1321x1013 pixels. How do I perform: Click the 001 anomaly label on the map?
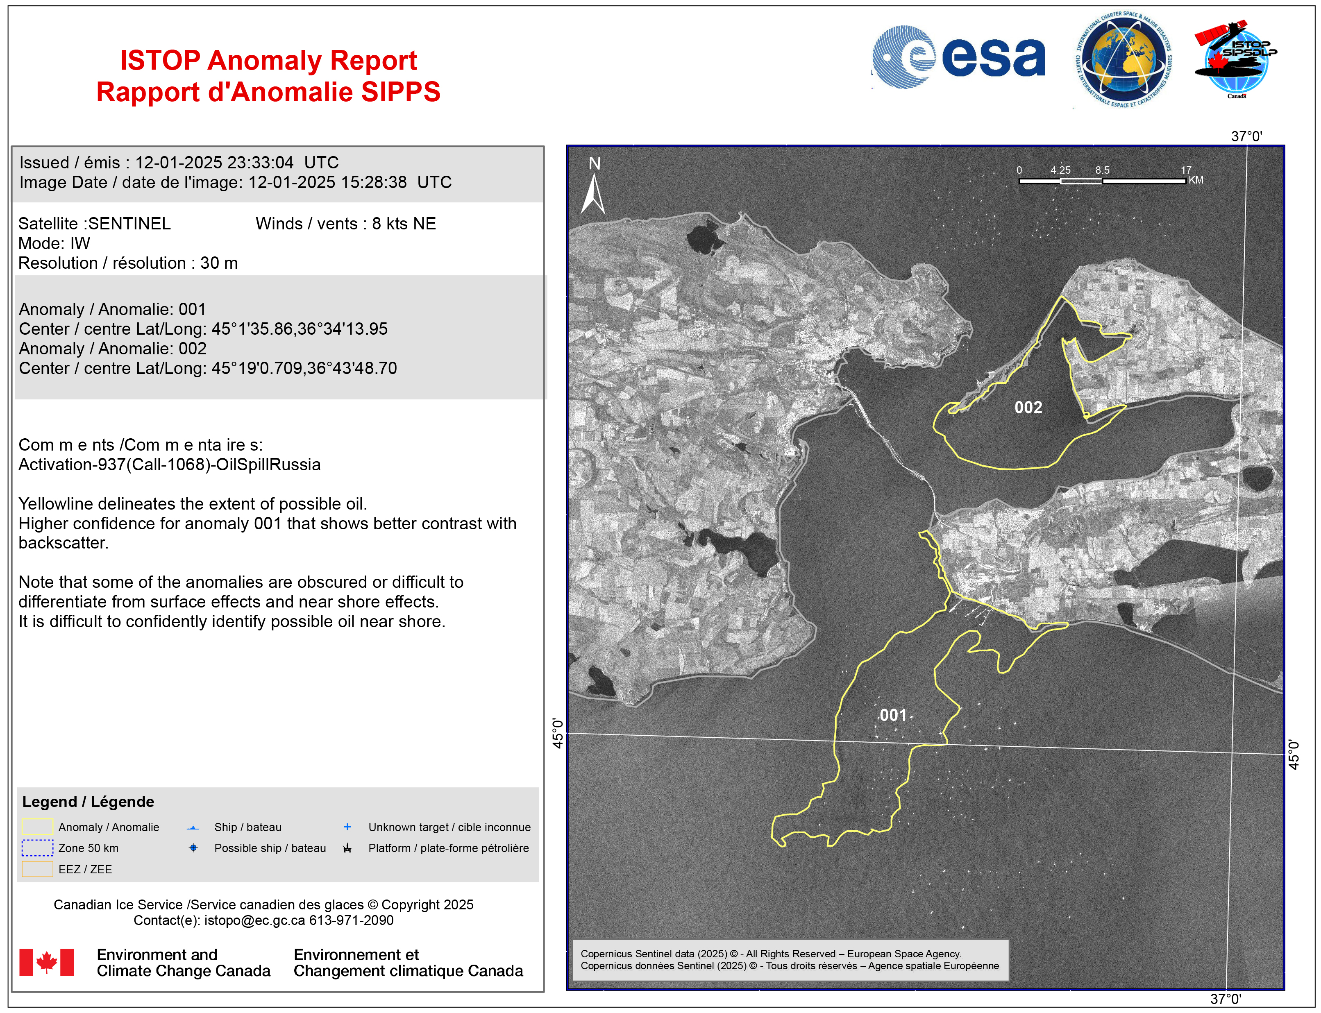(x=893, y=715)
